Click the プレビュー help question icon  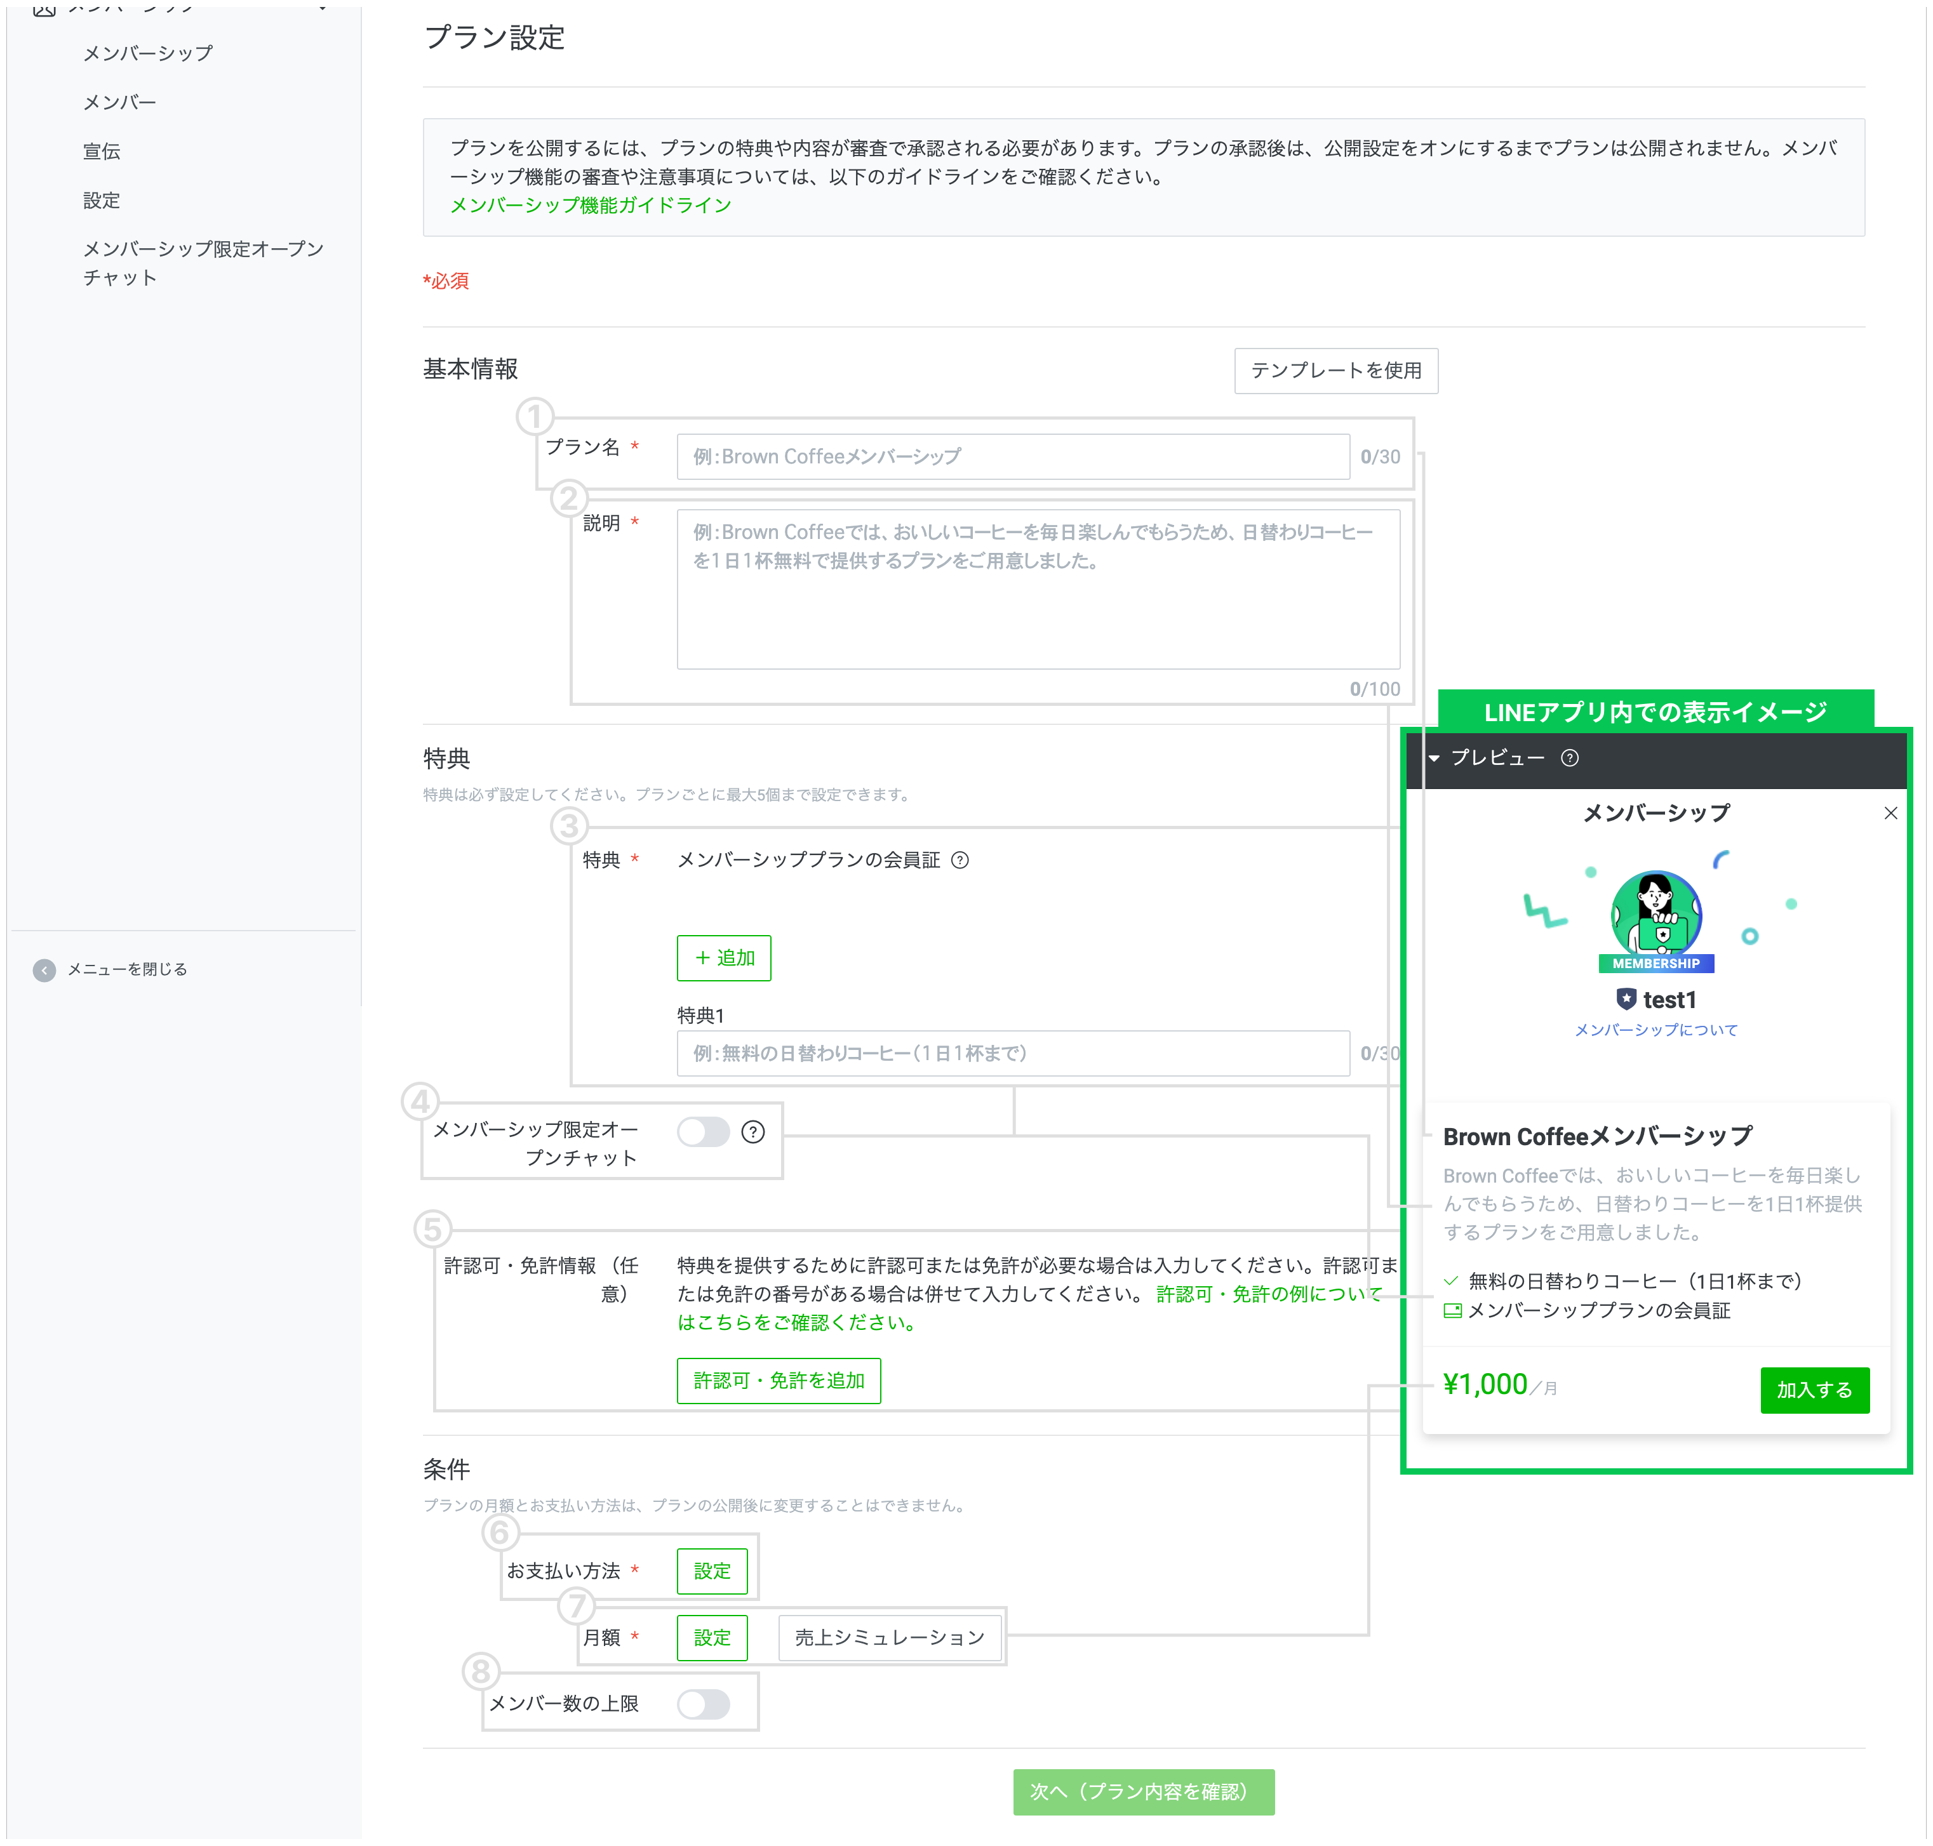tap(1569, 758)
